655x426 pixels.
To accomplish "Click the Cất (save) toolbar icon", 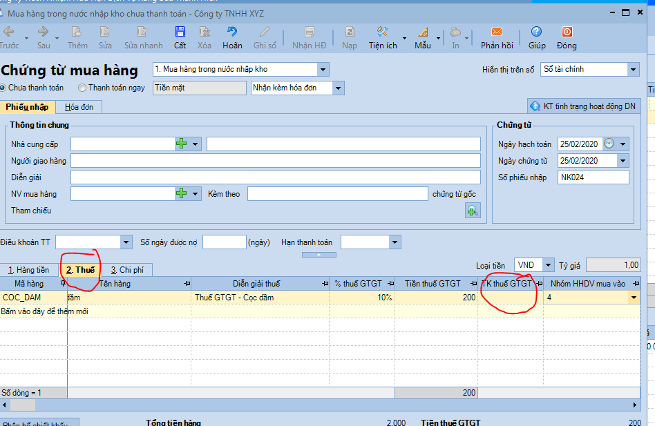I will click(180, 32).
